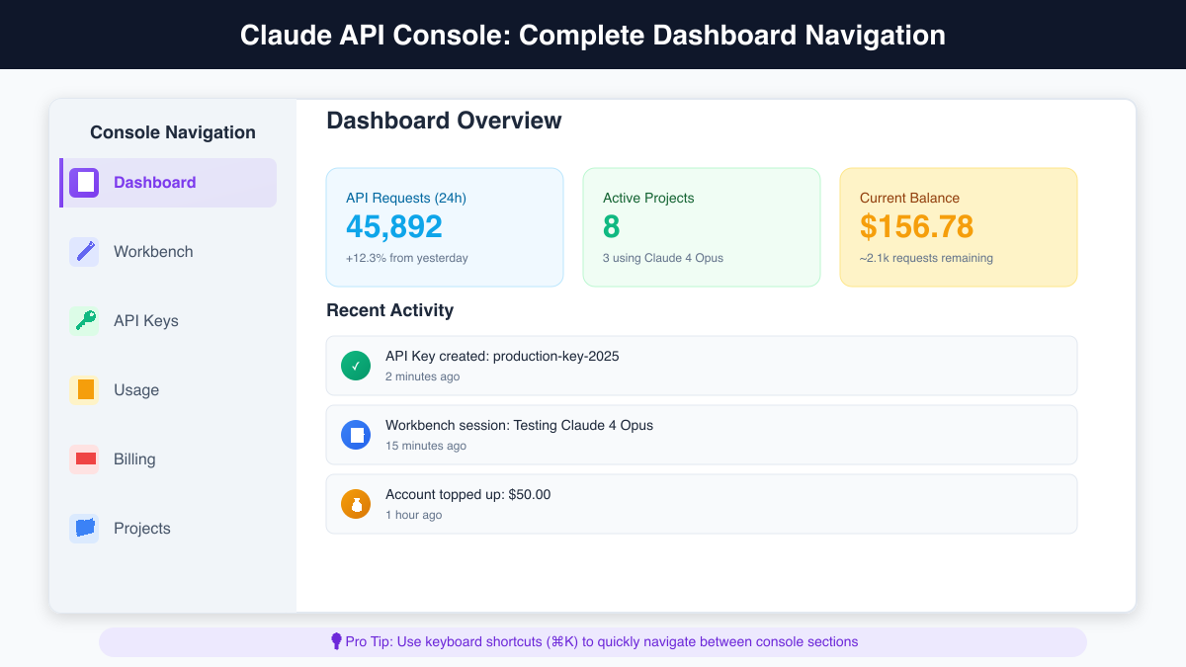Click the Account topped up $50.00 entry
The image size is (1186, 667).
[x=702, y=503]
